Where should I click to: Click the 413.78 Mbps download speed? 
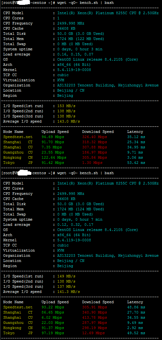tap(94, 317)
